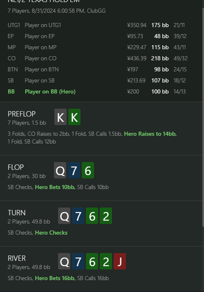Select the red J card on the River
This screenshot has height=292, width=204.
point(120,261)
